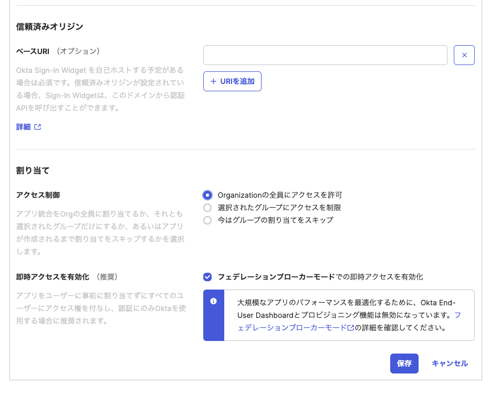
Task: Click the external link icon beside 詳細
Action: 37,126
